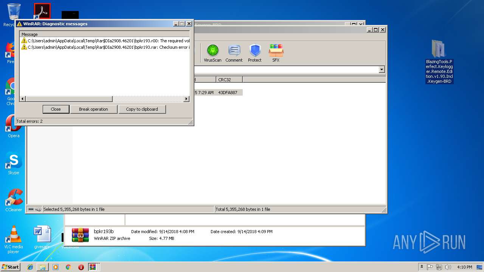This screenshot has height=272, width=484.
Task: Close the diagnostic messages dialog with Close button
Action: point(56,109)
